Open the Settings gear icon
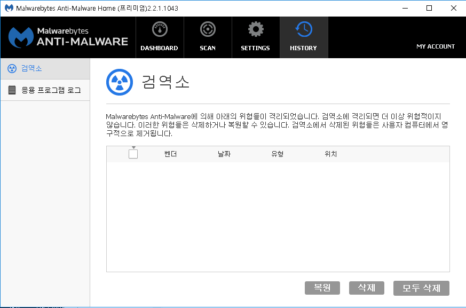 (256, 29)
